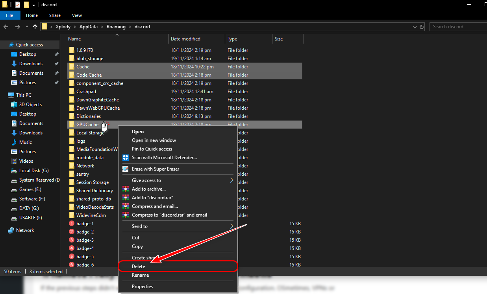Click the Videos folder icon
The width and height of the screenshot is (487, 294).
[14, 161]
